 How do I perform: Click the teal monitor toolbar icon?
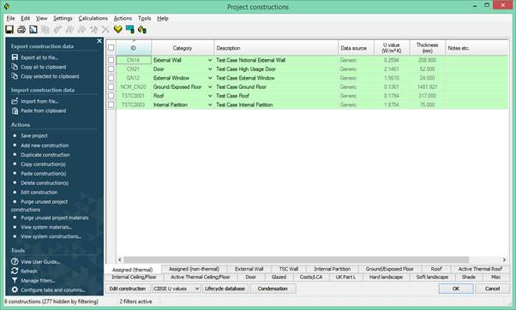(130, 30)
